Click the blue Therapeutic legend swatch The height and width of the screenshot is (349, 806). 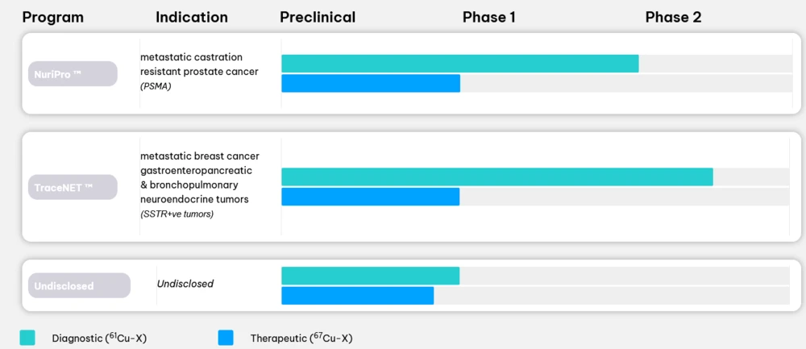226,338
